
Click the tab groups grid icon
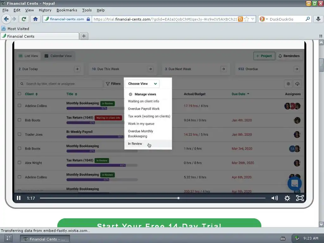(x=321, y=36)
